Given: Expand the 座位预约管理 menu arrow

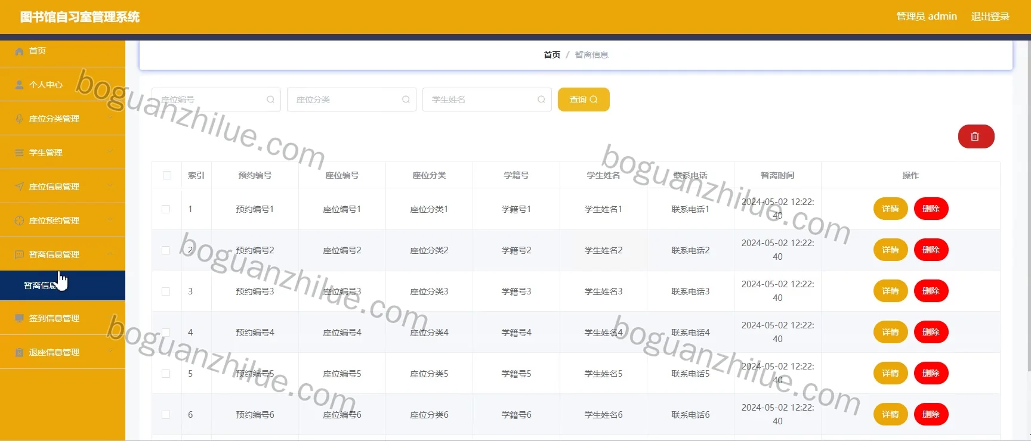Looking at the screenshot, I should coord(110,220).
